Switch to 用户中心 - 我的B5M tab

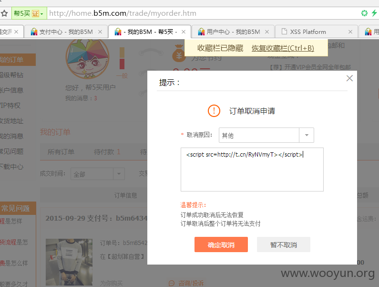point(233,32)
